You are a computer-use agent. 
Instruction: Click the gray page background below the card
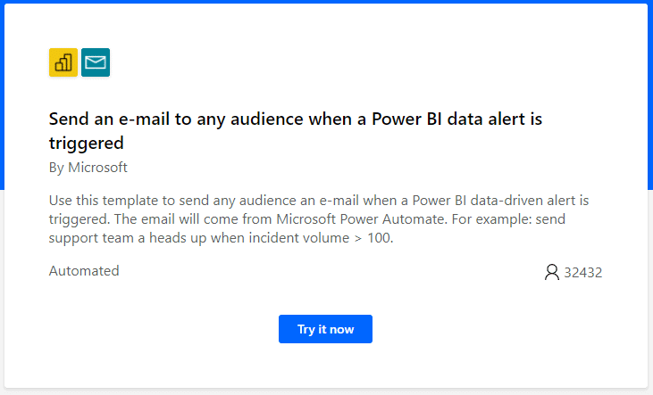point(326,391)
